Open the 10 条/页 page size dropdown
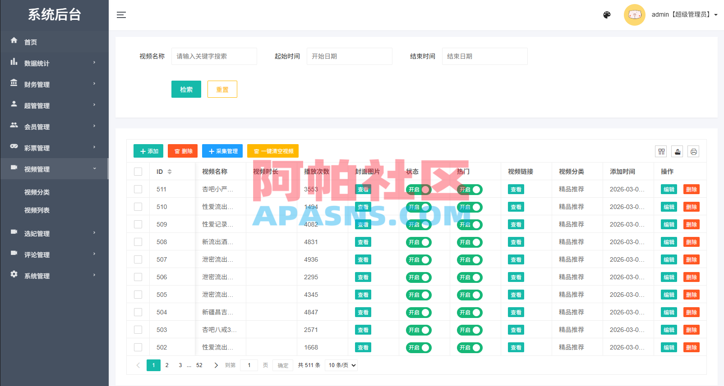The image size is (724, 386). [341, 365]
